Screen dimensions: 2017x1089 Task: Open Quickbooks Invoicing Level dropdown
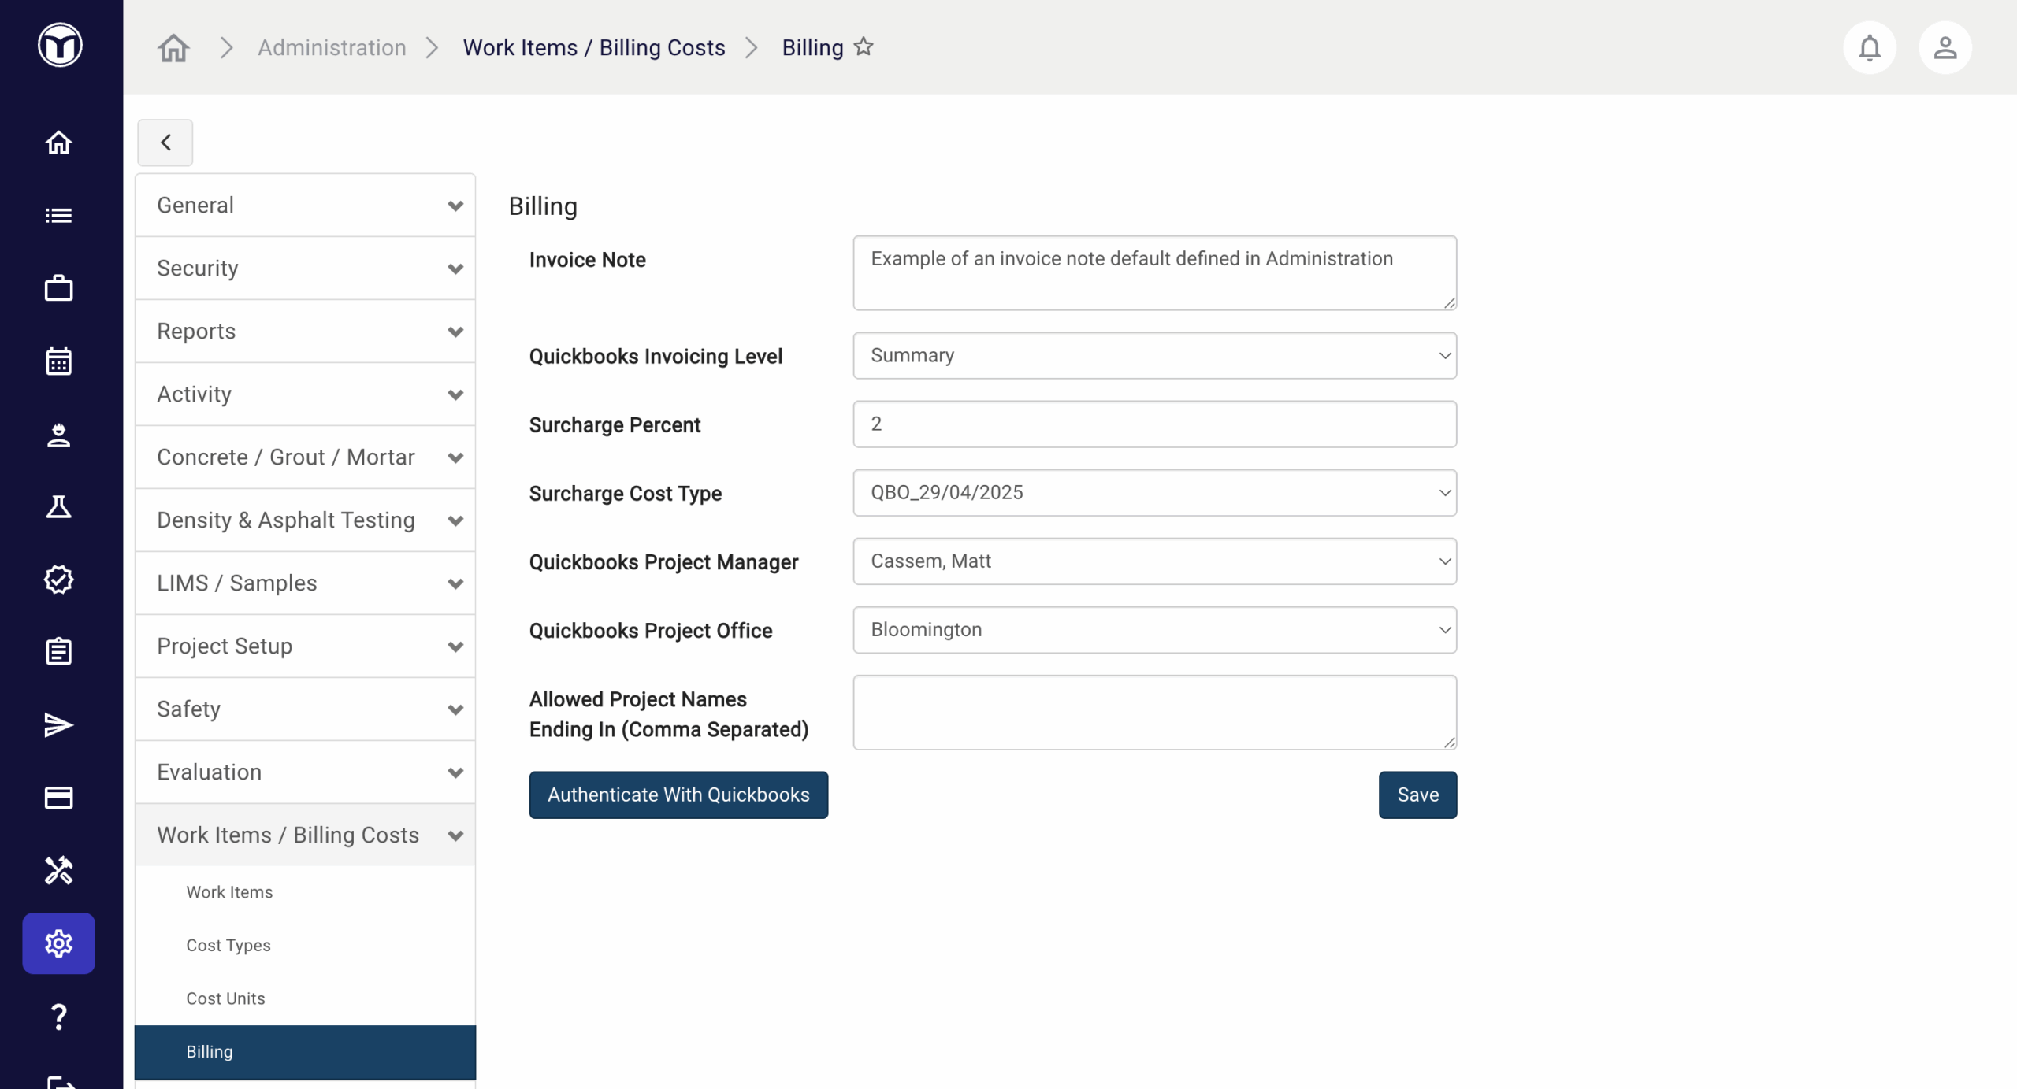1154,355
